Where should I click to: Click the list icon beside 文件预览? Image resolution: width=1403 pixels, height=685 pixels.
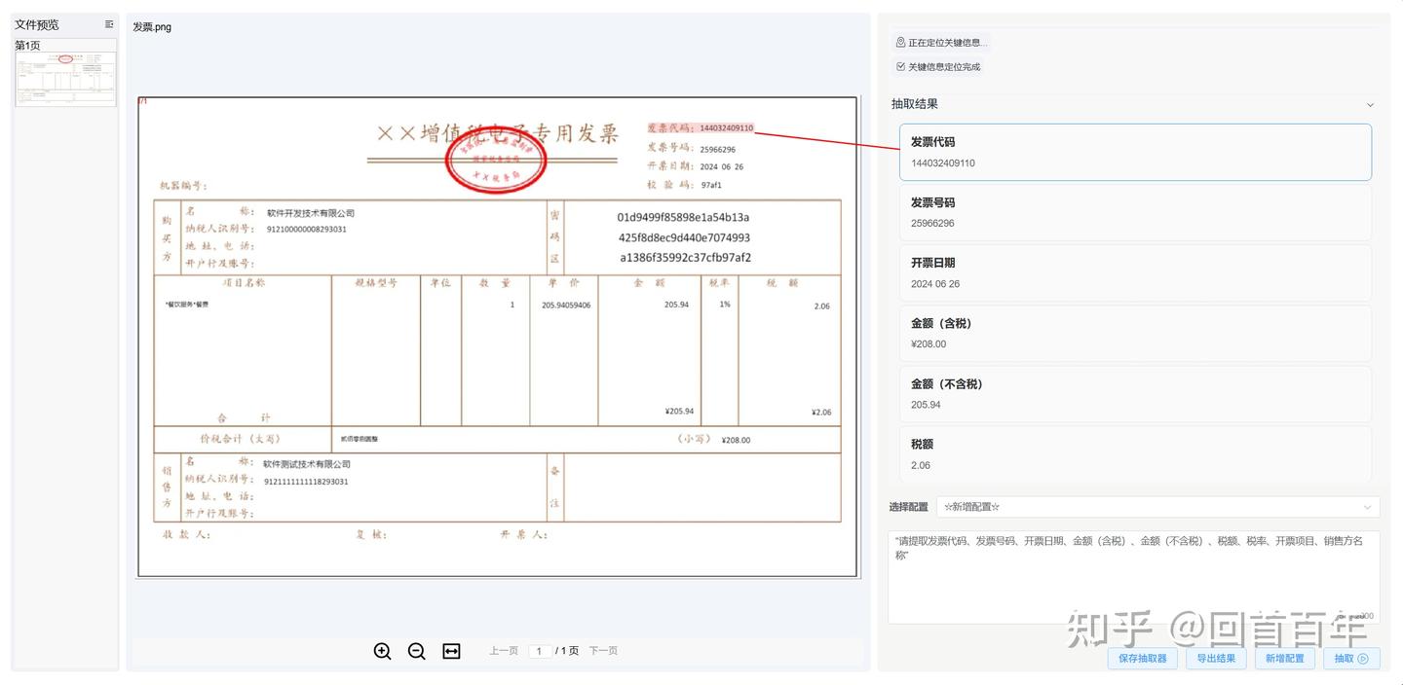pos(107,24)
